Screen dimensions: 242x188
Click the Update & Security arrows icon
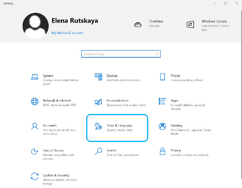34,176
